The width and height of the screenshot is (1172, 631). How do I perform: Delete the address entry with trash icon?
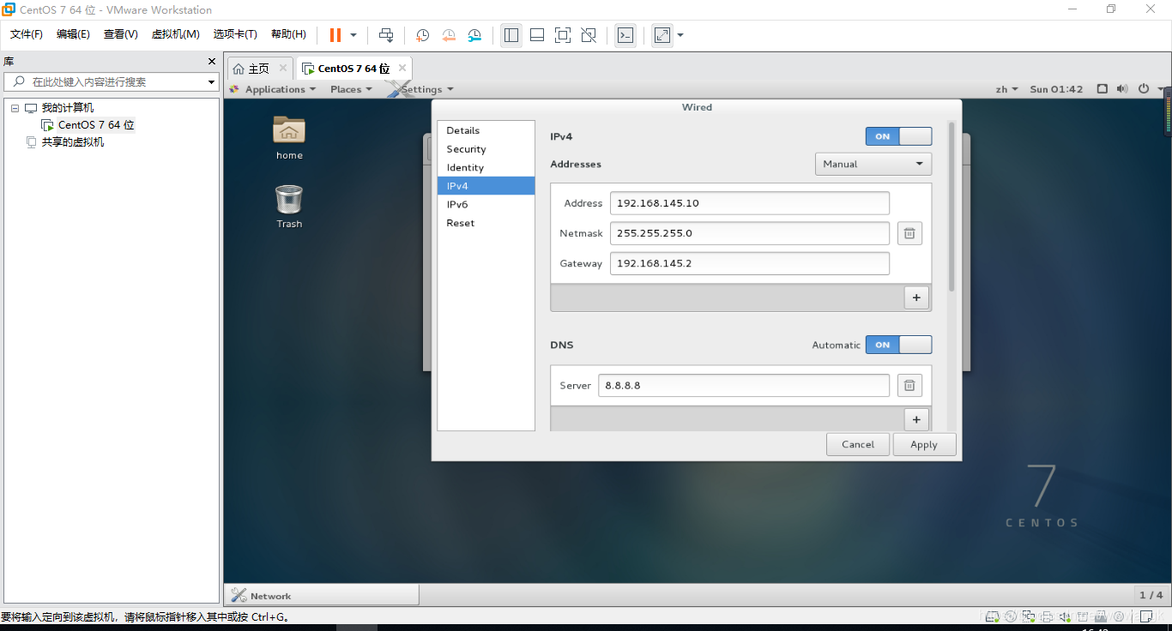click(909, 233)
